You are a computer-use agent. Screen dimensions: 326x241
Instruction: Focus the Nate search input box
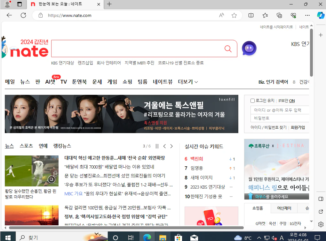[137, 49]
